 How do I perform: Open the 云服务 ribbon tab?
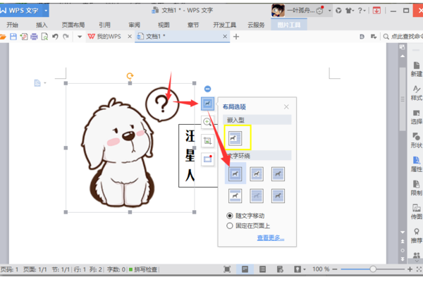(256, 25)
